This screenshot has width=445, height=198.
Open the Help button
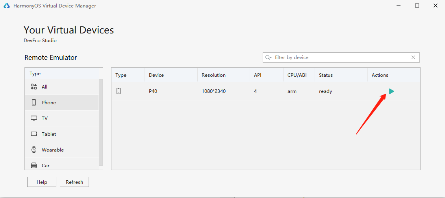pyautogui.click(x=42, y=182)
